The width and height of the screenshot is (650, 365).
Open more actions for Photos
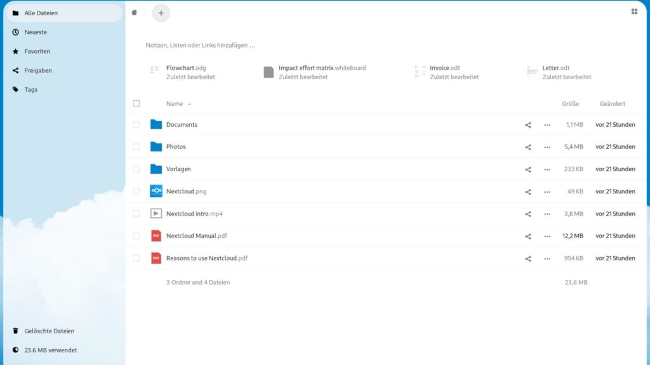point(547,147)
